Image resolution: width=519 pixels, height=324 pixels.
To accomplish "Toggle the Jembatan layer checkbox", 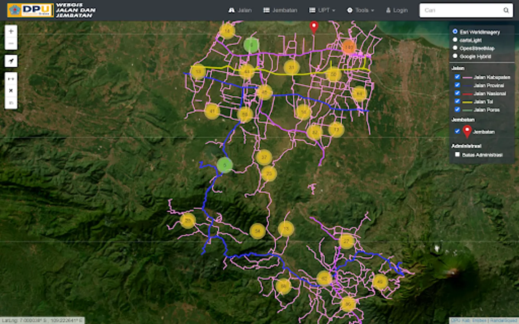I will [x=457, y=131].
